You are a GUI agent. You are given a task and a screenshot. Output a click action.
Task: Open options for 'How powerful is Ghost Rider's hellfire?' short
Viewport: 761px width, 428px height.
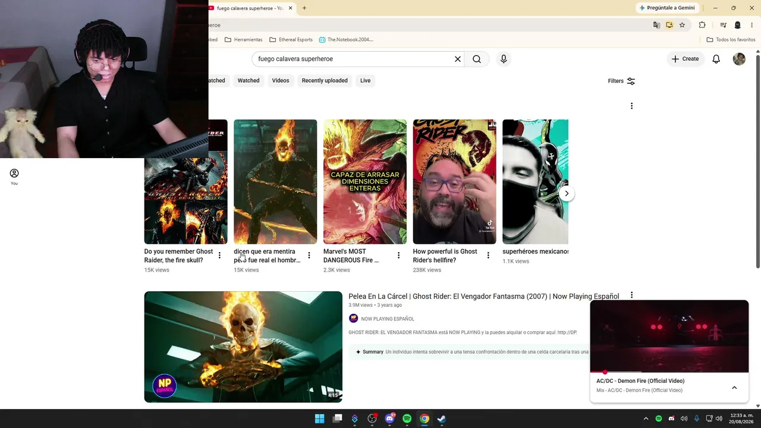click(x=488, y=256)
